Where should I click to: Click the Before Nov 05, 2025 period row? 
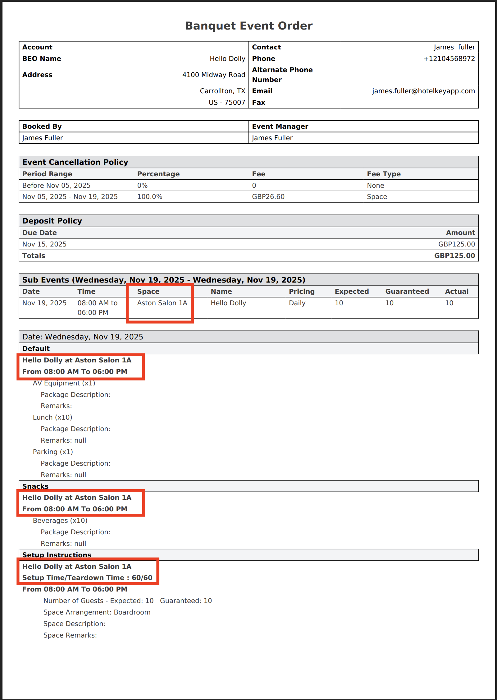pos(56,186)
